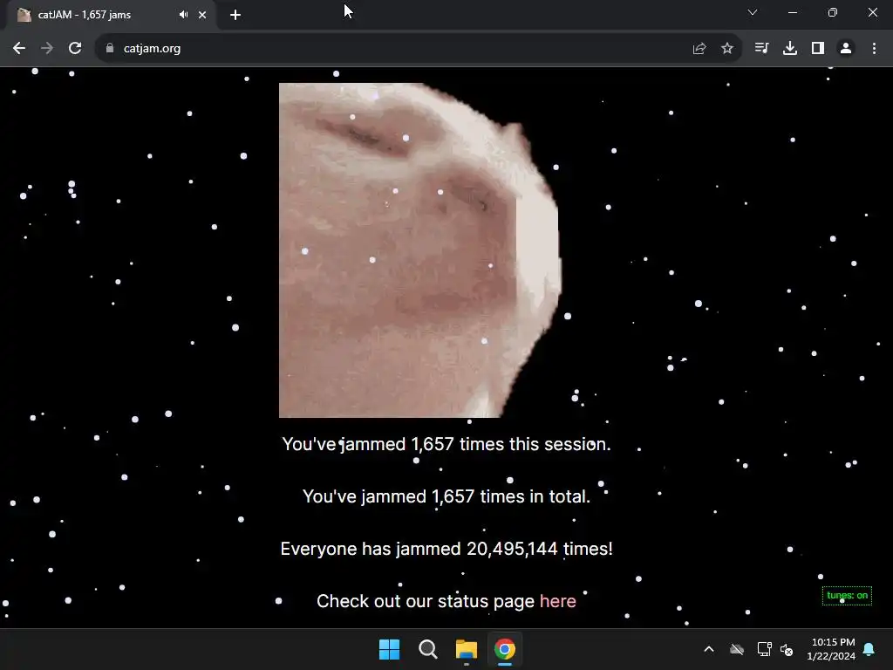Open the network status tray icon

point(764,649)
